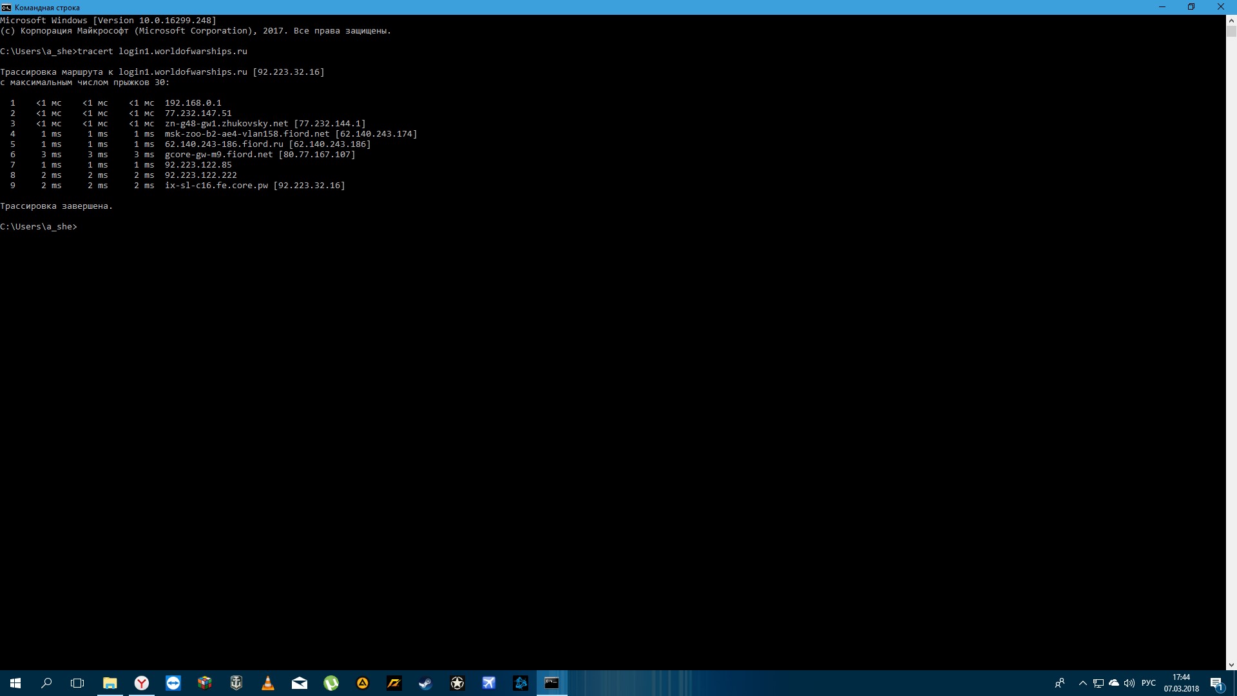The height and width of the screenshot is (696, 1237).
Task: Open File Explorer from taskbar
Action: tap(110, 683)
